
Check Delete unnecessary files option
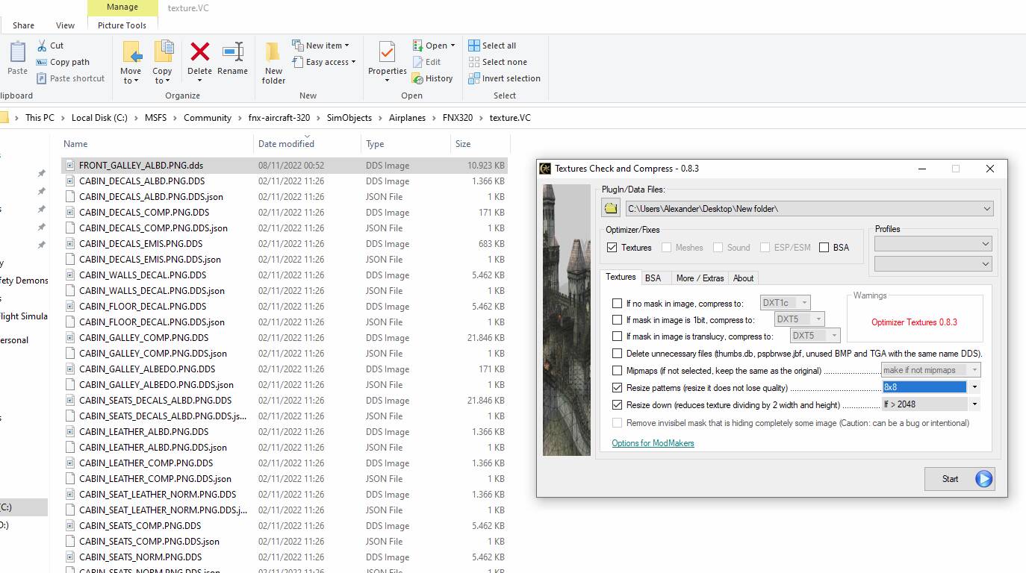[617, 354]
